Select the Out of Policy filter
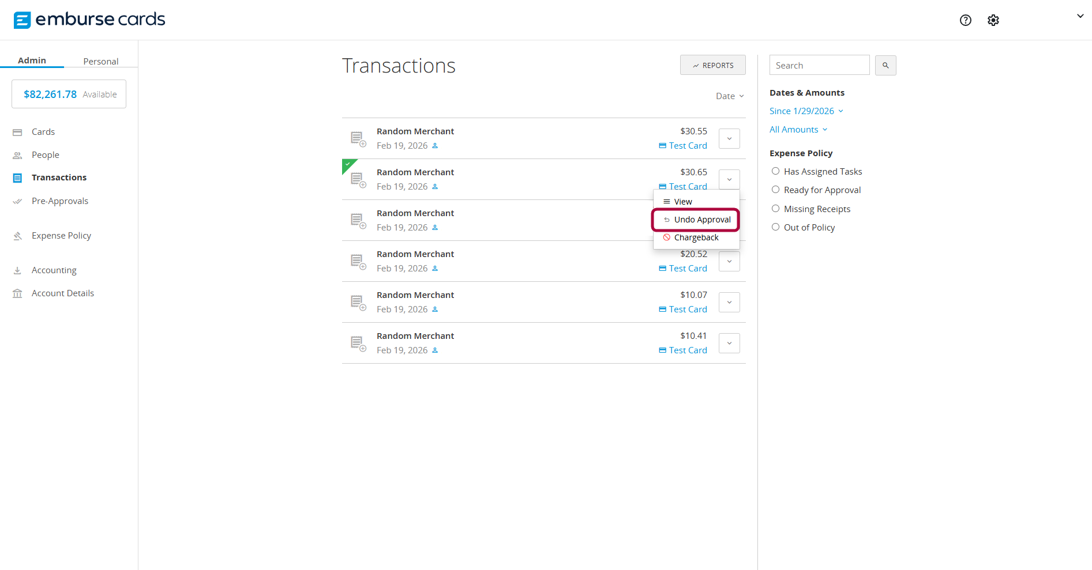 [x=775, y=227]
